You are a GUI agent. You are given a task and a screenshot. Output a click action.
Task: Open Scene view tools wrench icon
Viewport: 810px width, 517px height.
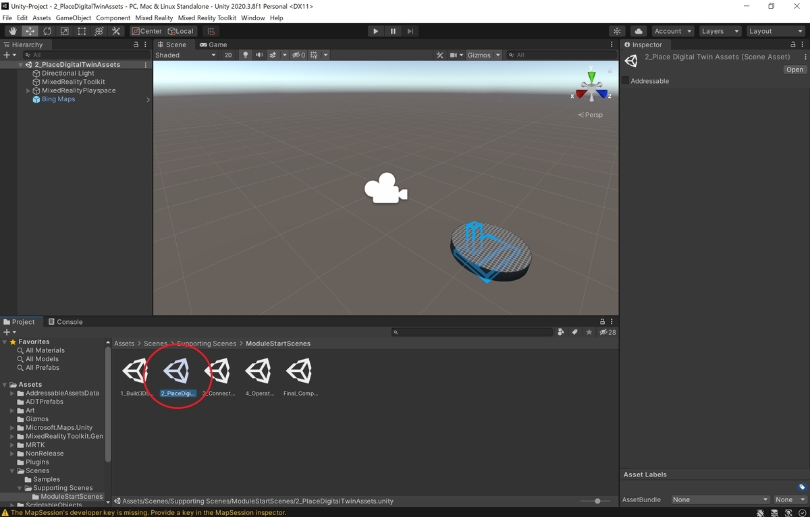pyautogui.click(x=440, y=55)
